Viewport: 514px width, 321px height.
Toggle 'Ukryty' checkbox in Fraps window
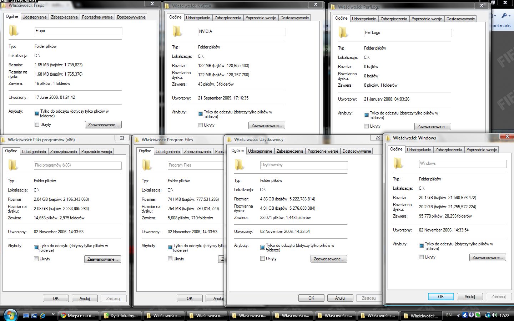point(37,124)
